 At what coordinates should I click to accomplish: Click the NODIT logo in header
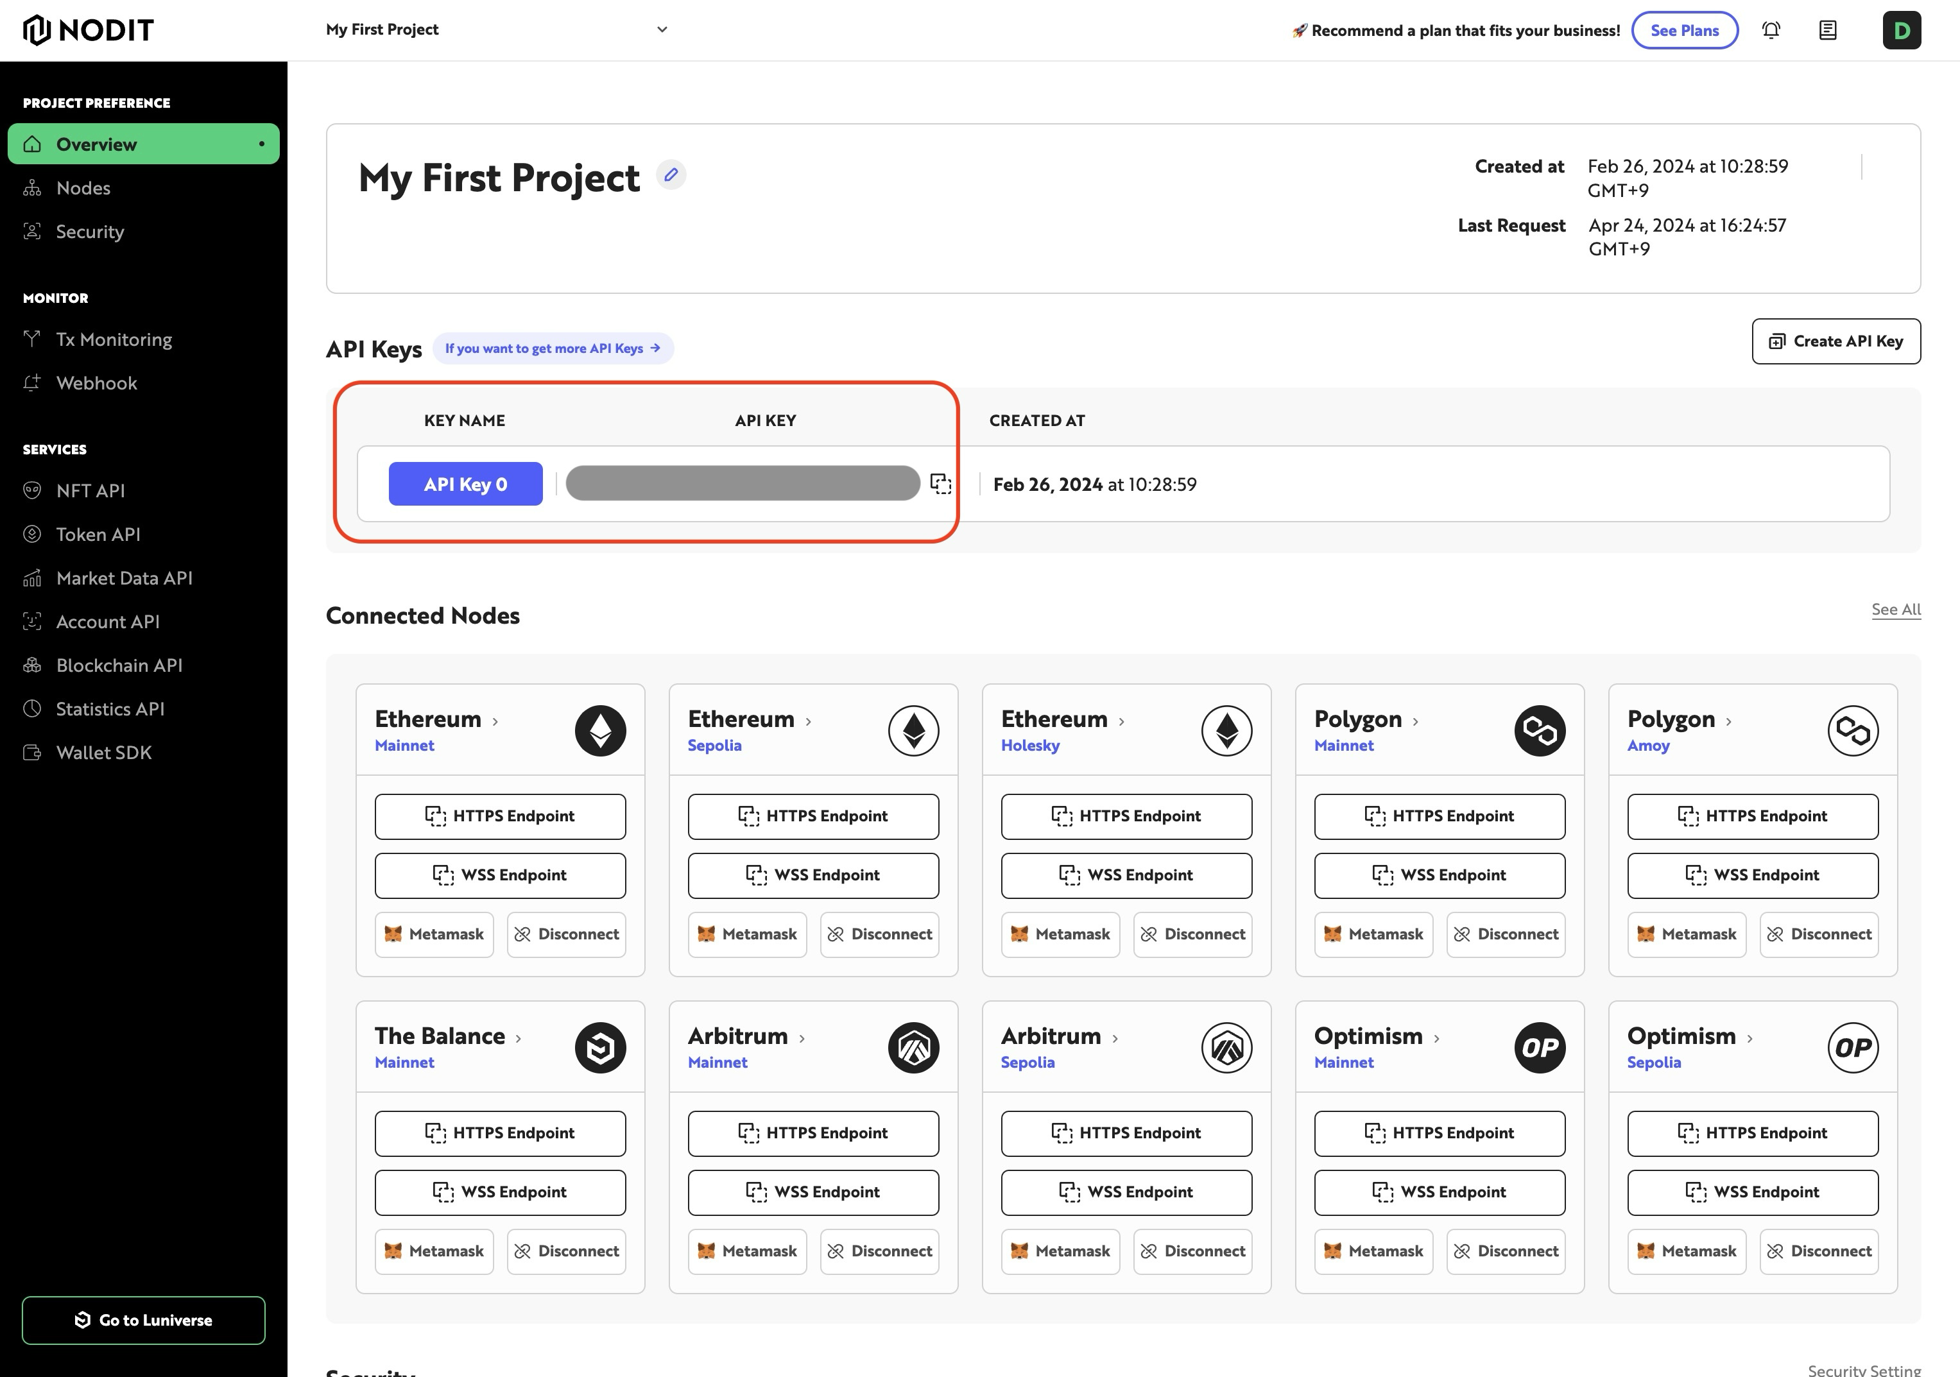(88, 30)
